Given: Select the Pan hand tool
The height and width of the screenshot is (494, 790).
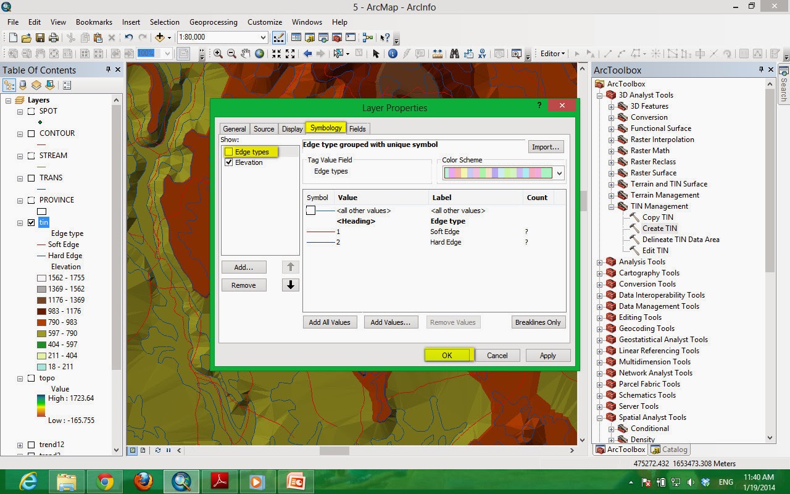Looking at the screenshot, I should pos(246,54).
